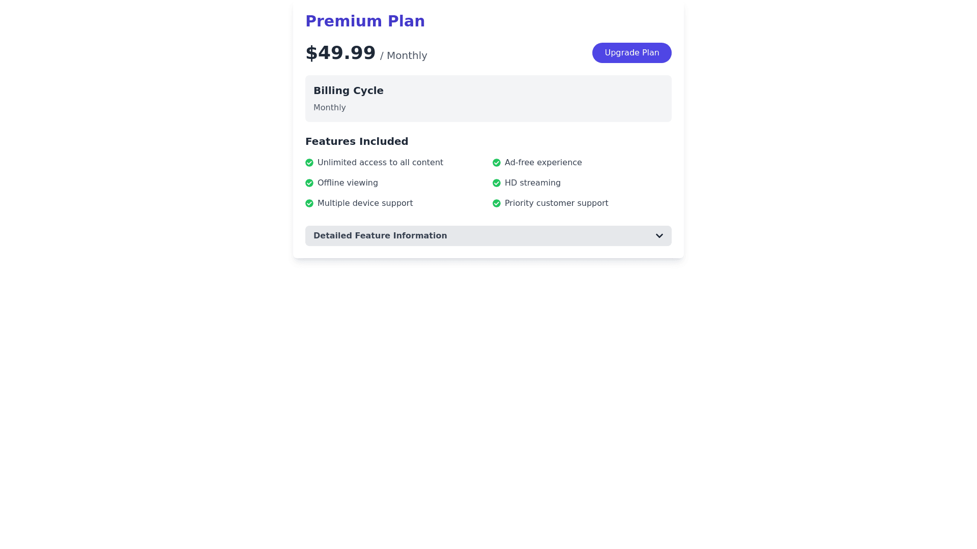Click the green check beside Ad-free experience
Image resolution: width=977 pixels, height=549 pixels.
[x=497, y=163]
